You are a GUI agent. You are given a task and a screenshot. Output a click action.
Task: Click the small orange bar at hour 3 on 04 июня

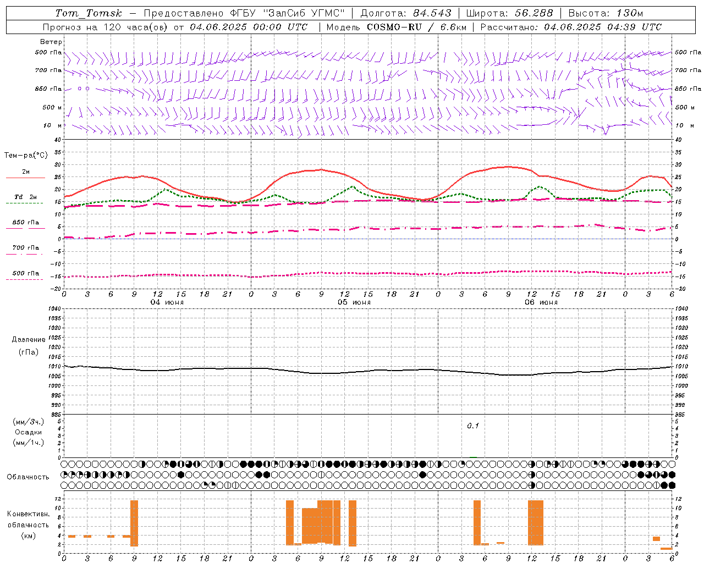tap(87, 536)
